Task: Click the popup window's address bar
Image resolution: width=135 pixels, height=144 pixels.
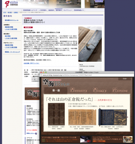Action: [x=87, y=75]
